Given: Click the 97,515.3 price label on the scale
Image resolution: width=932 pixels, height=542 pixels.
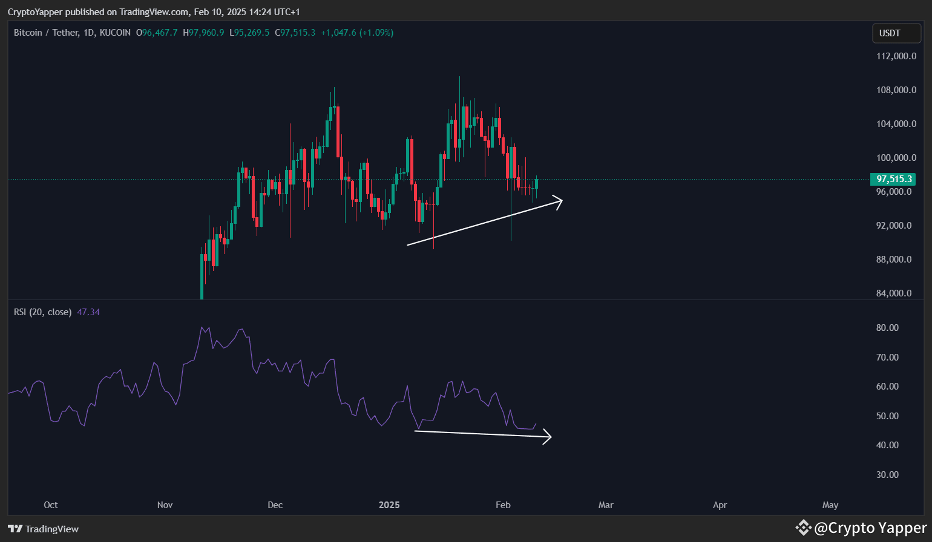Looking at the screenshot, I should pos(894,179).
